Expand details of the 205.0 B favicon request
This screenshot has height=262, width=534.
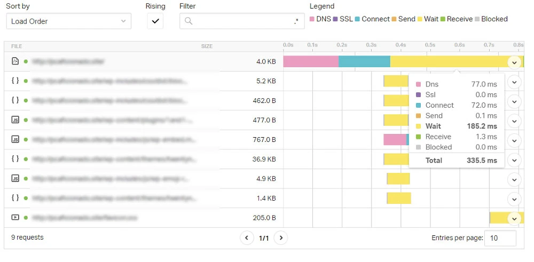coord(514,218)
